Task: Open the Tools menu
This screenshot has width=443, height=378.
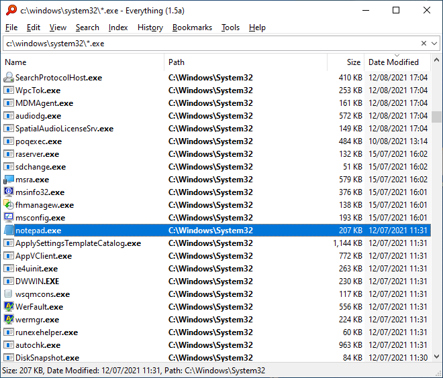Action: point(230,27)
